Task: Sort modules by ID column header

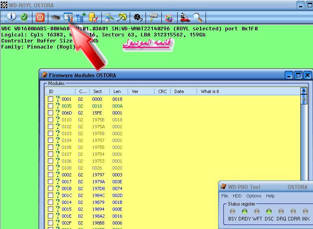Action: tap(60, 91)
